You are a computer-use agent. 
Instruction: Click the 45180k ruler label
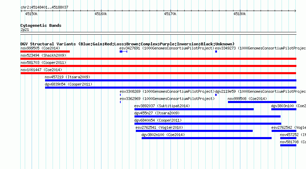coord(240,14)
